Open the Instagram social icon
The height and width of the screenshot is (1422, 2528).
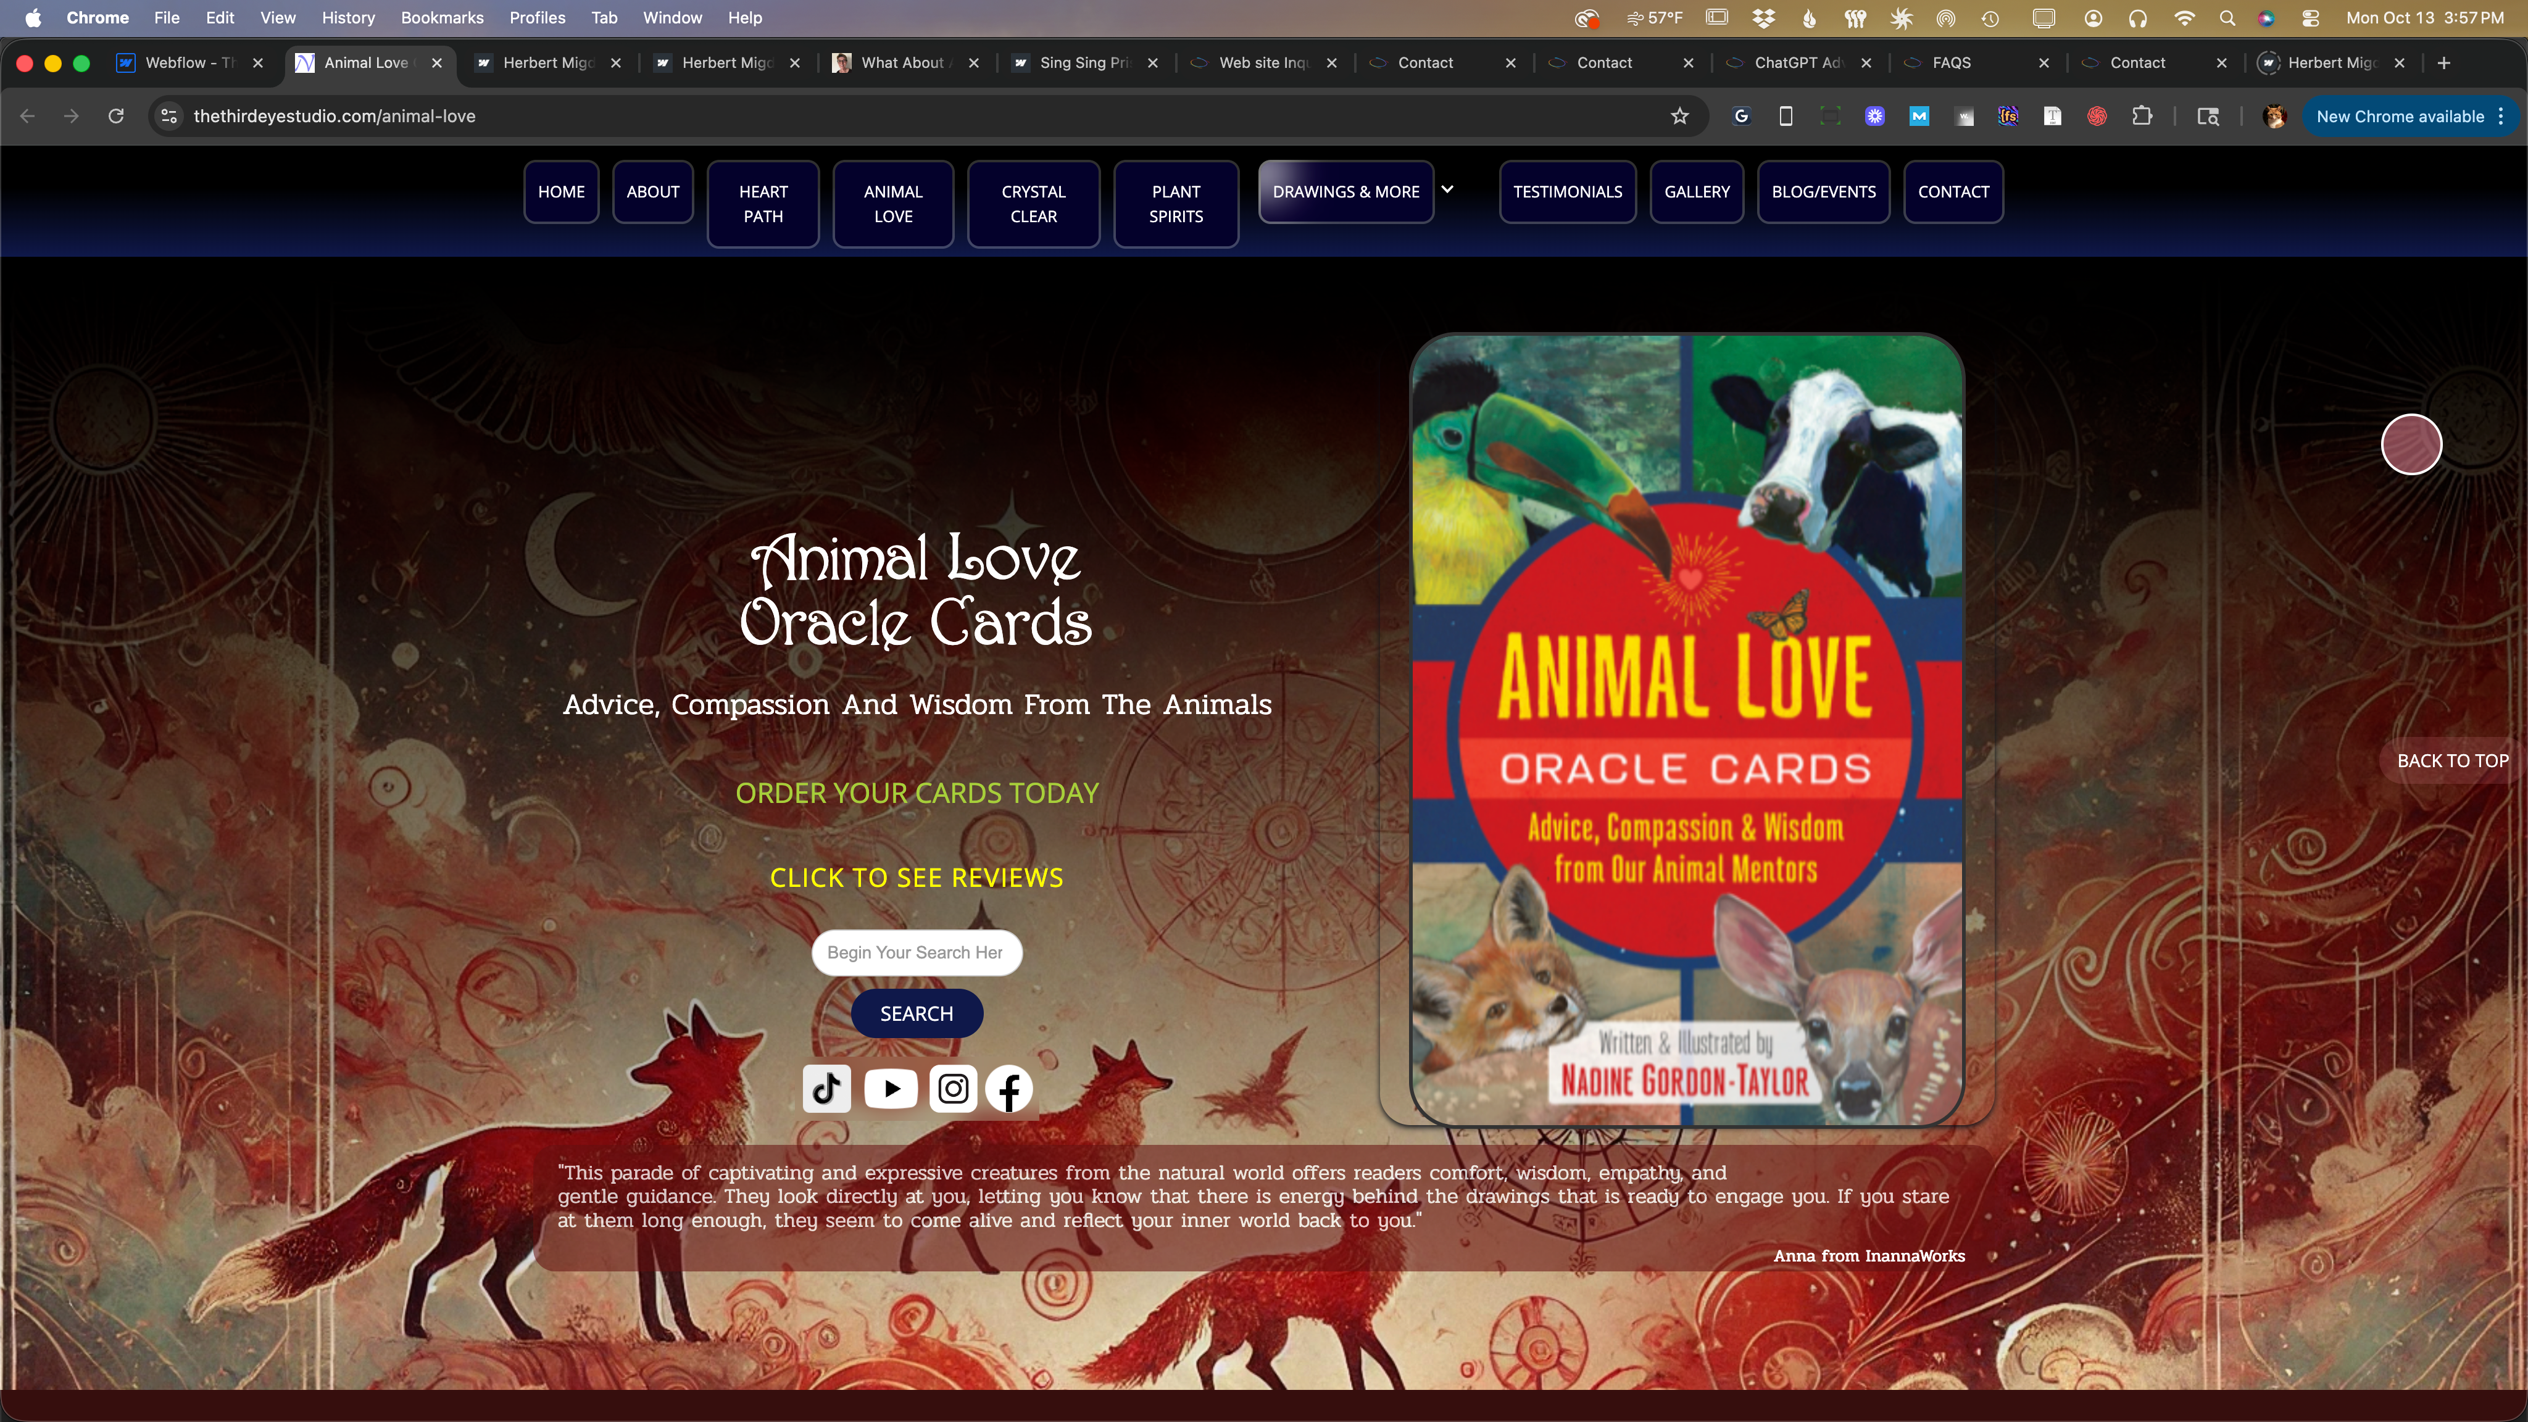click(x=953, y=1088)
